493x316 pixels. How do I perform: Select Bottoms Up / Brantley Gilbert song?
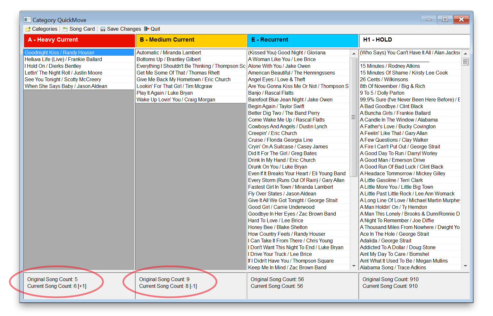[169, 59]
